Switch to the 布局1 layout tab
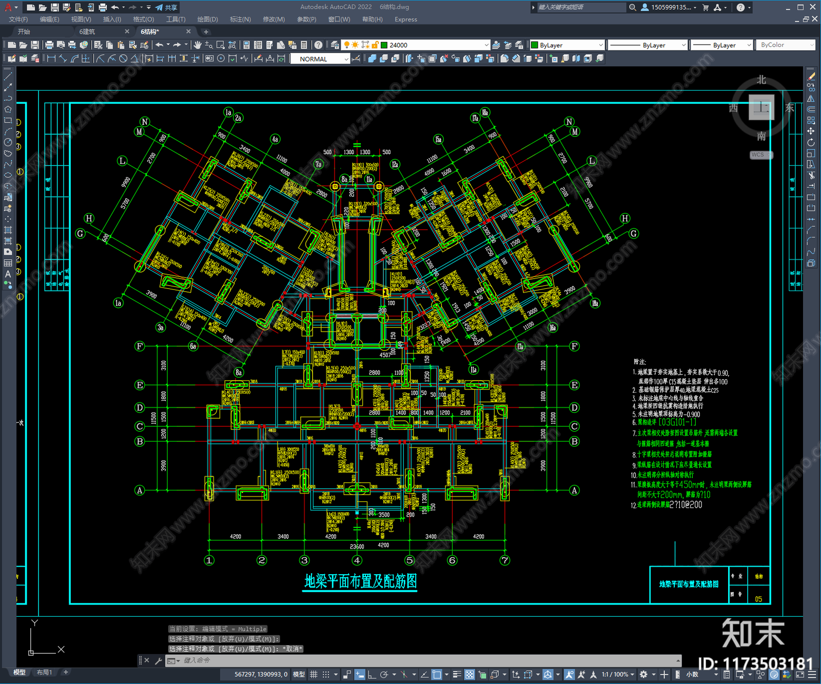The image size is (821, 684). click(44, 672)
